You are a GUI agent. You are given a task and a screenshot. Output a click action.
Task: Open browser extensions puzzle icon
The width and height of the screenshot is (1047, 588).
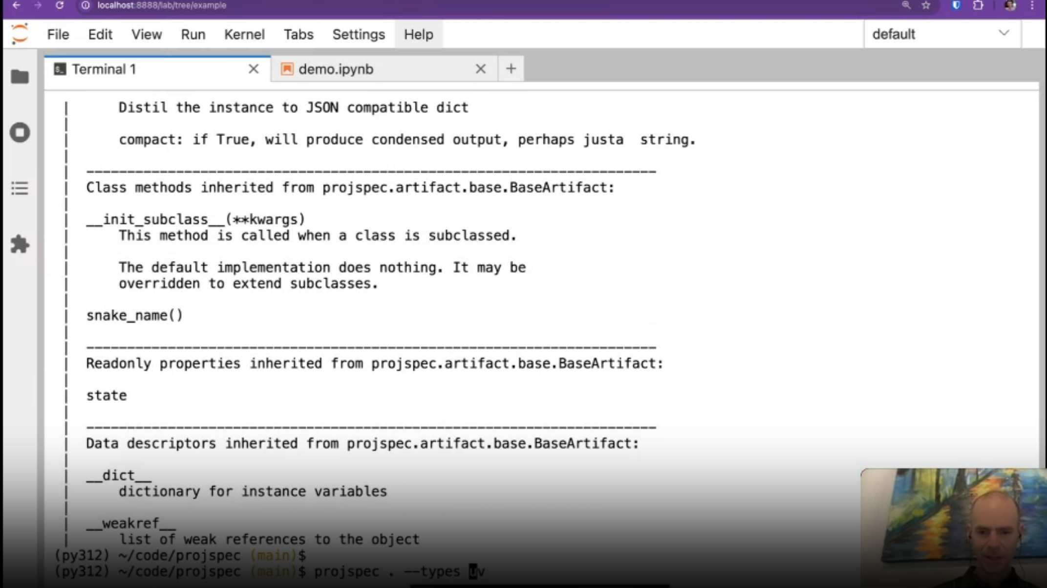click(978, 5)
